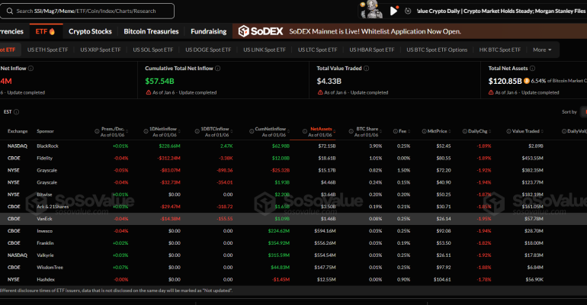The height and width of the screenshot is (305, 587).
Task: Select the WisdomTree sponsor row
Action: pos(293,268)
